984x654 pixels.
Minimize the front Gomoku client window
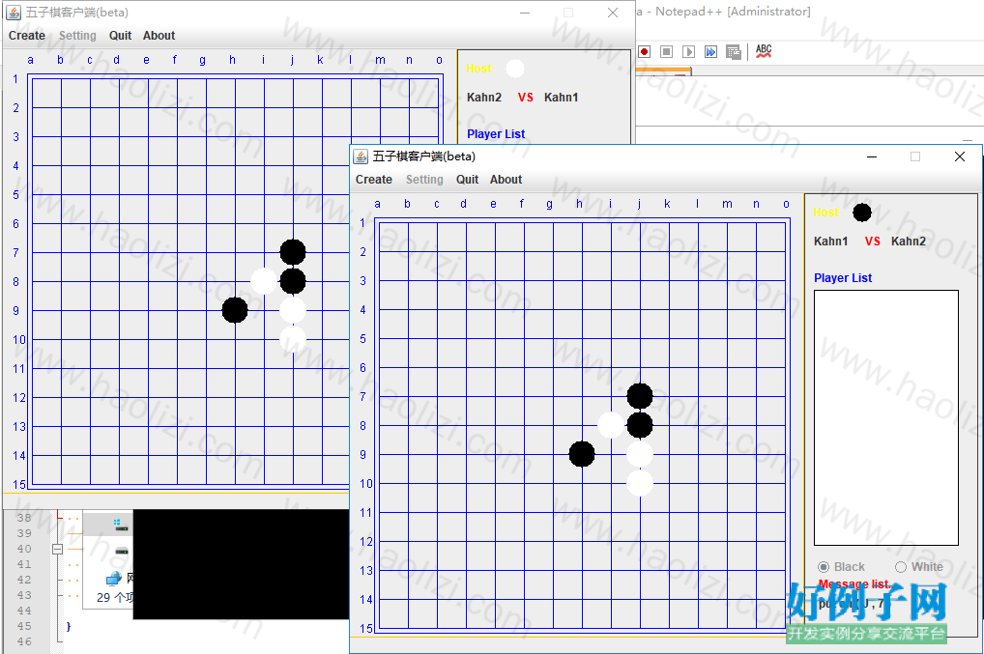pyautogui.click(x=872, y=156)
